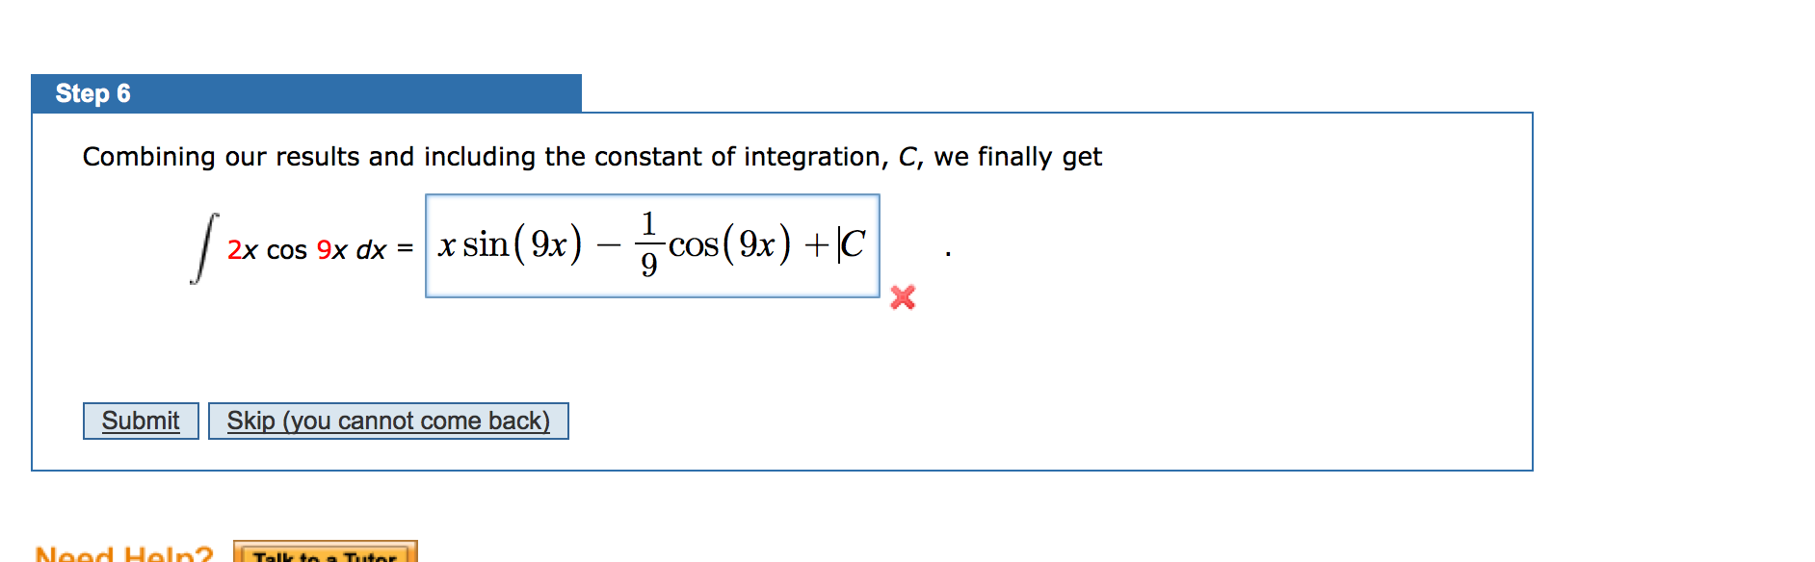Click the fraction 1/9 in the answer box
Screen dimensions: 1815x562
(x=647, y=243)
